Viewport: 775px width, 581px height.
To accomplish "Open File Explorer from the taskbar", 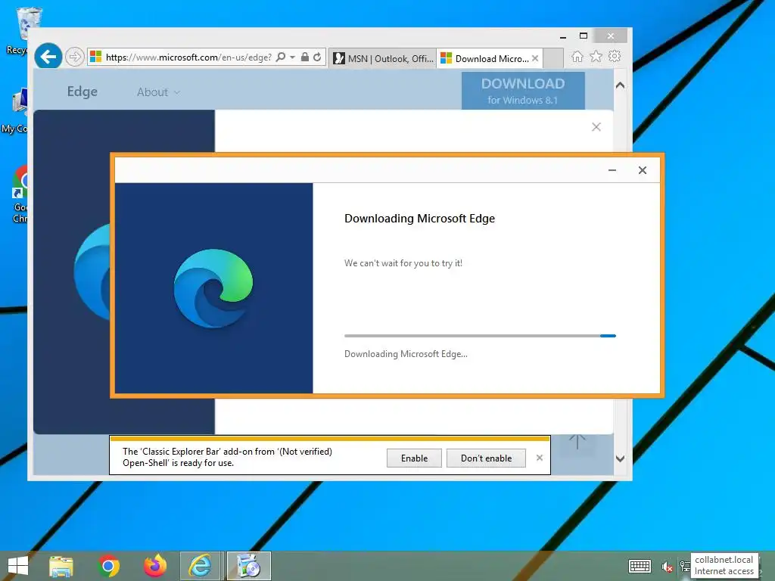I will [61, 566].
